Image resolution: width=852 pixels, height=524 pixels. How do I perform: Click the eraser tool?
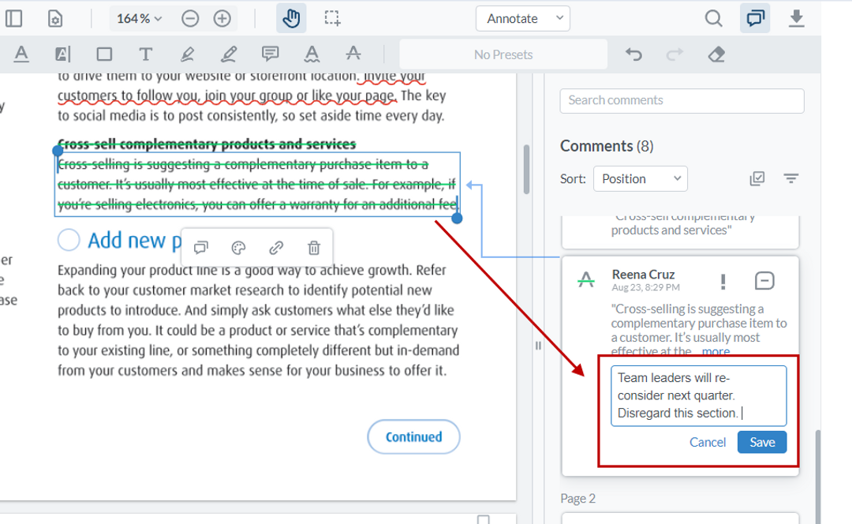click(x=716, y=54)
